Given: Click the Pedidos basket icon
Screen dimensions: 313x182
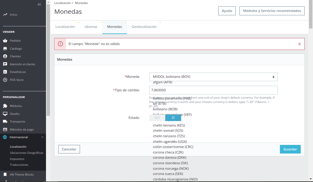Looking at the screenshot, I should (x=5, y=40).
